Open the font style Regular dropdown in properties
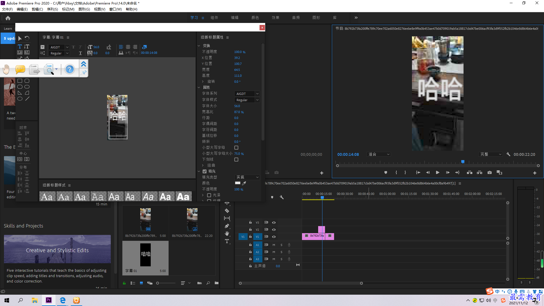 click(x=247, y=100)
